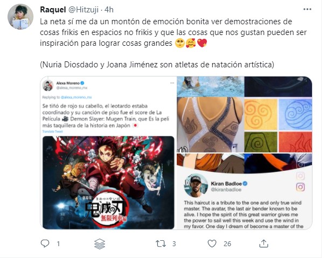The image size is (326, 258).
Task: Click the reply speech bubble icon
Action: (45, 243)
